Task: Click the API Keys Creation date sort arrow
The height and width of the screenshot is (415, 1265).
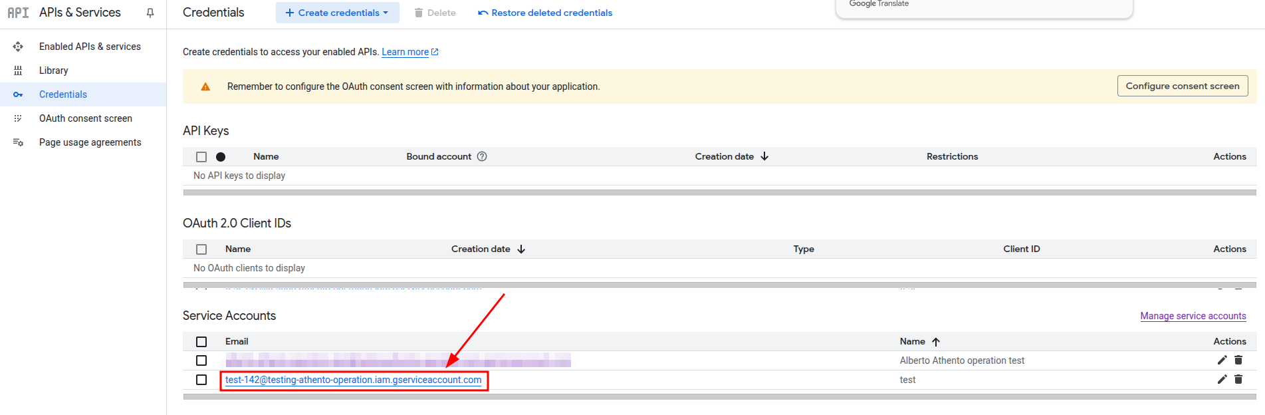Action: coord(764,156)
